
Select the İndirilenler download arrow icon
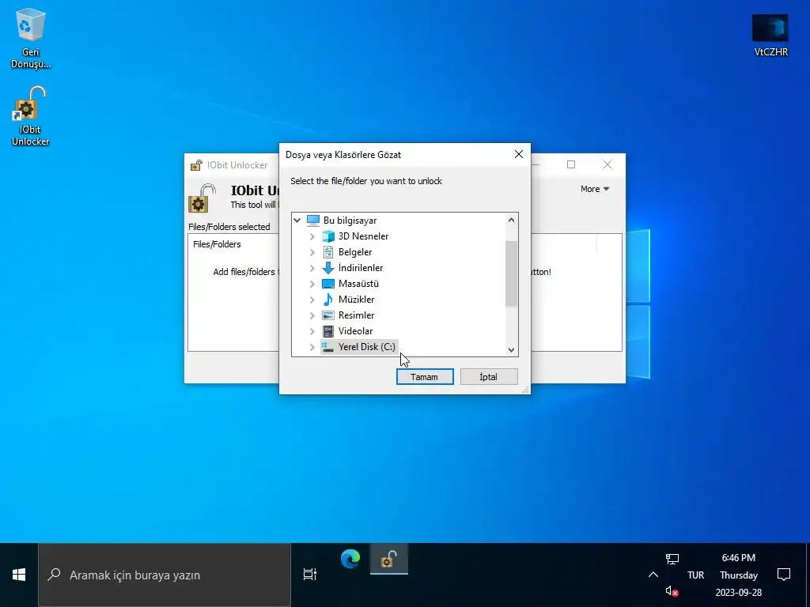click(328, 268)
